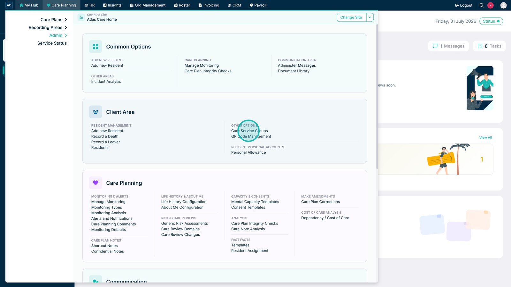Open Templates under Fast Facts
The image size is (511, 287).
pos(240,245)
